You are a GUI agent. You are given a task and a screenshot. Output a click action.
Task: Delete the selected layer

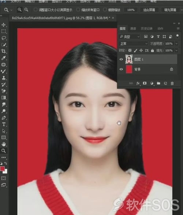tap(172, 84)
